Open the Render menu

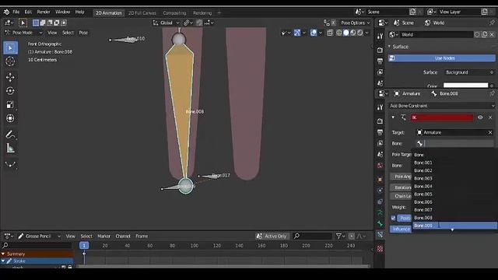(44, 12)
